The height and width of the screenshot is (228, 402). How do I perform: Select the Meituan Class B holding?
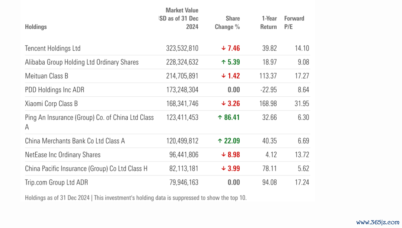pyautogui.click(x=47, y=76)
